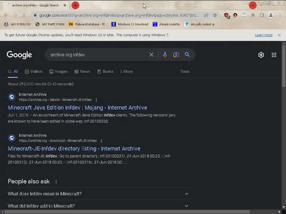
Task: Go back to the previous page
Action: tap(6, 15)
